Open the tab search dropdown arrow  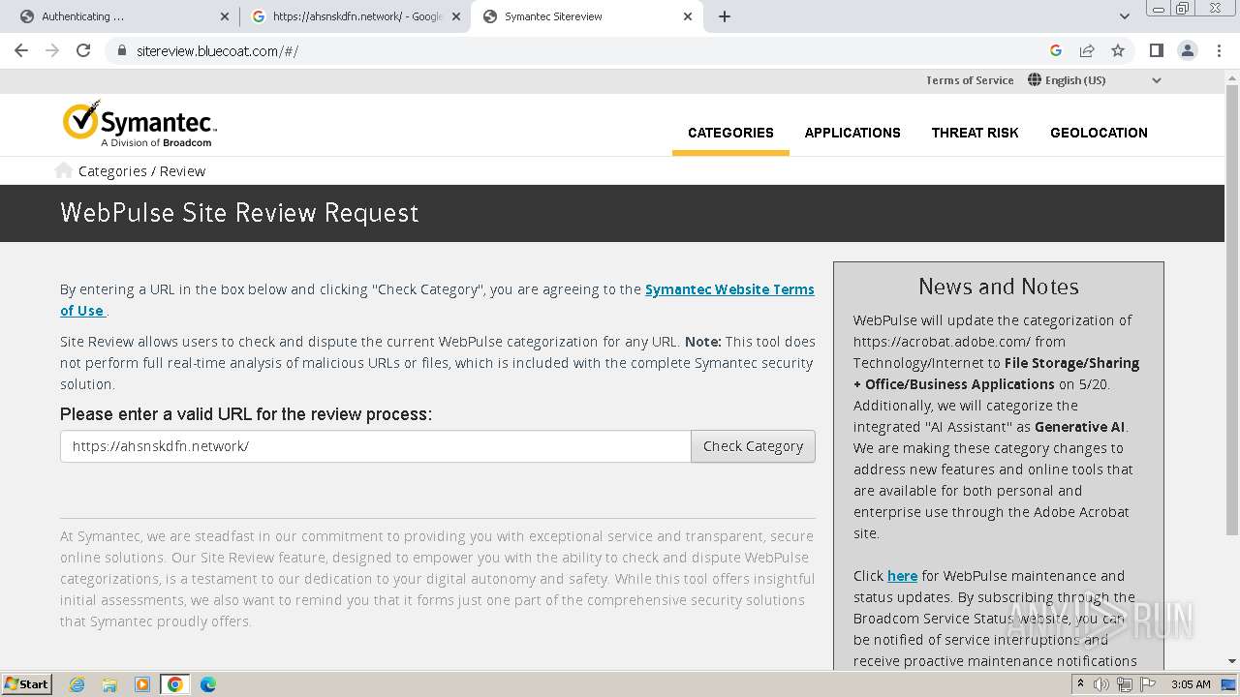click(x=1124, y=16)
